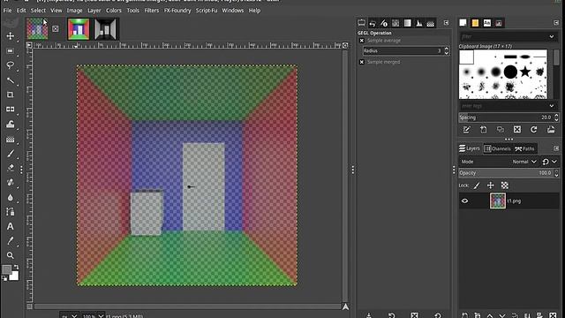Viewport: 565px width, 318px height.
Task: Open the yellow Patterns dock tab
Action: tap(475, 23)
